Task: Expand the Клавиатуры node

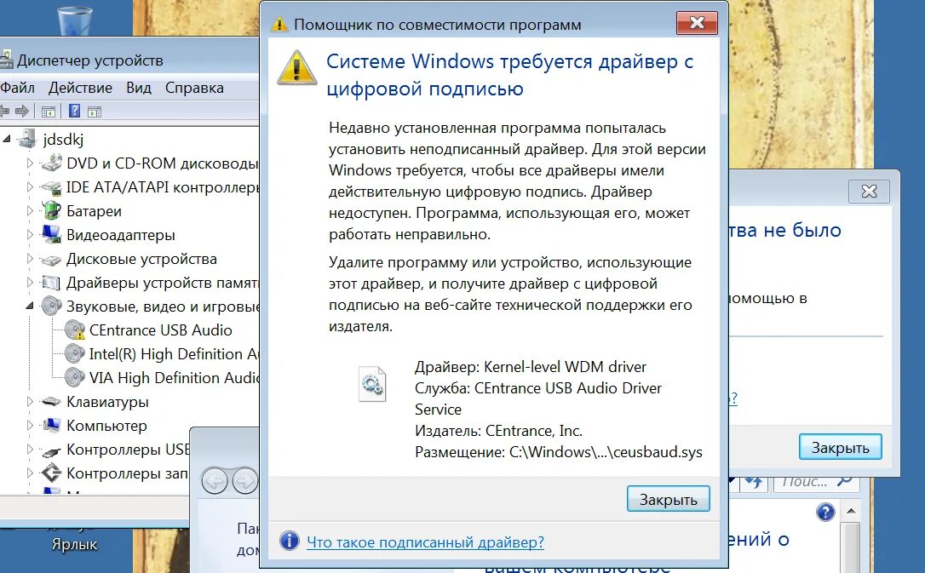Action: tap(30, 402)
